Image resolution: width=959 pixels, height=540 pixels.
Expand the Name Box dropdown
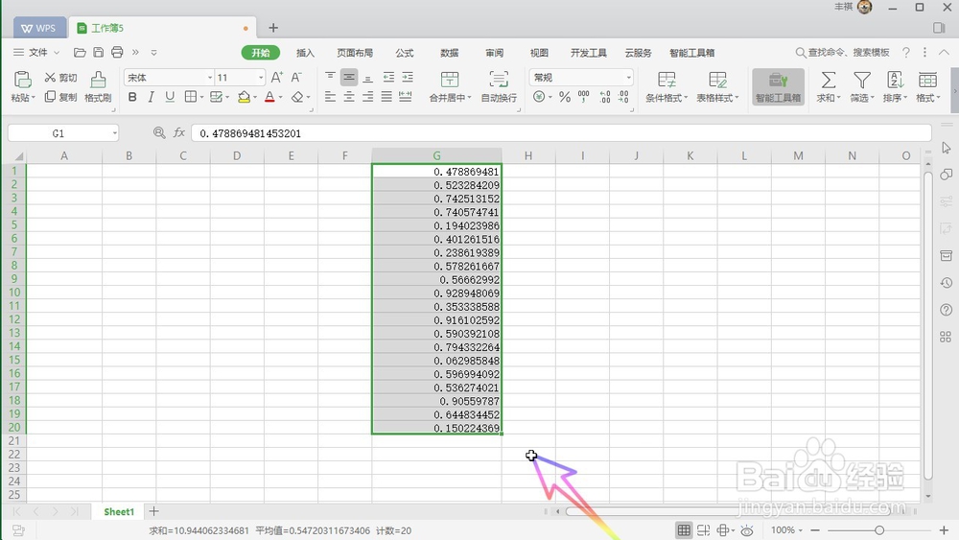click(114, 133)
